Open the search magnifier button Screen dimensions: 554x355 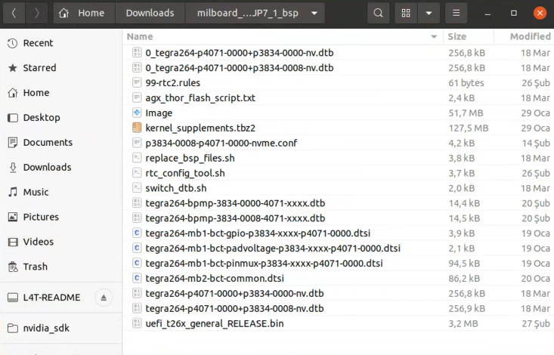pyautogui.click(x=378, y=13)
